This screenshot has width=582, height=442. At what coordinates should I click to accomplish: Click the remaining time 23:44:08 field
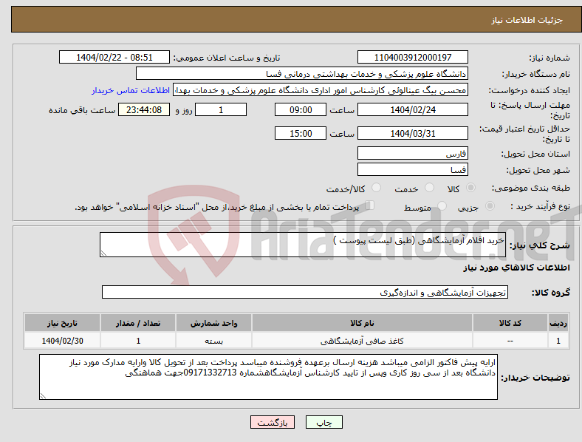144,109
